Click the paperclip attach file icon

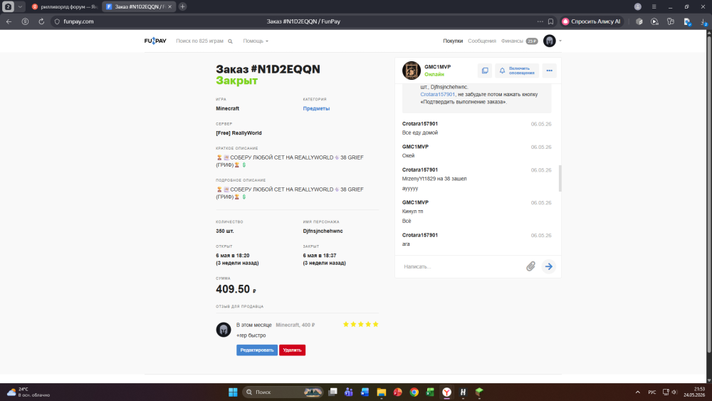[530, 266]
